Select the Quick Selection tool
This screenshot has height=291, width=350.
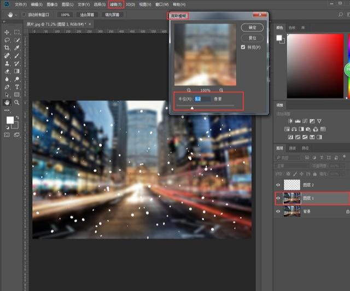[17, 40]
